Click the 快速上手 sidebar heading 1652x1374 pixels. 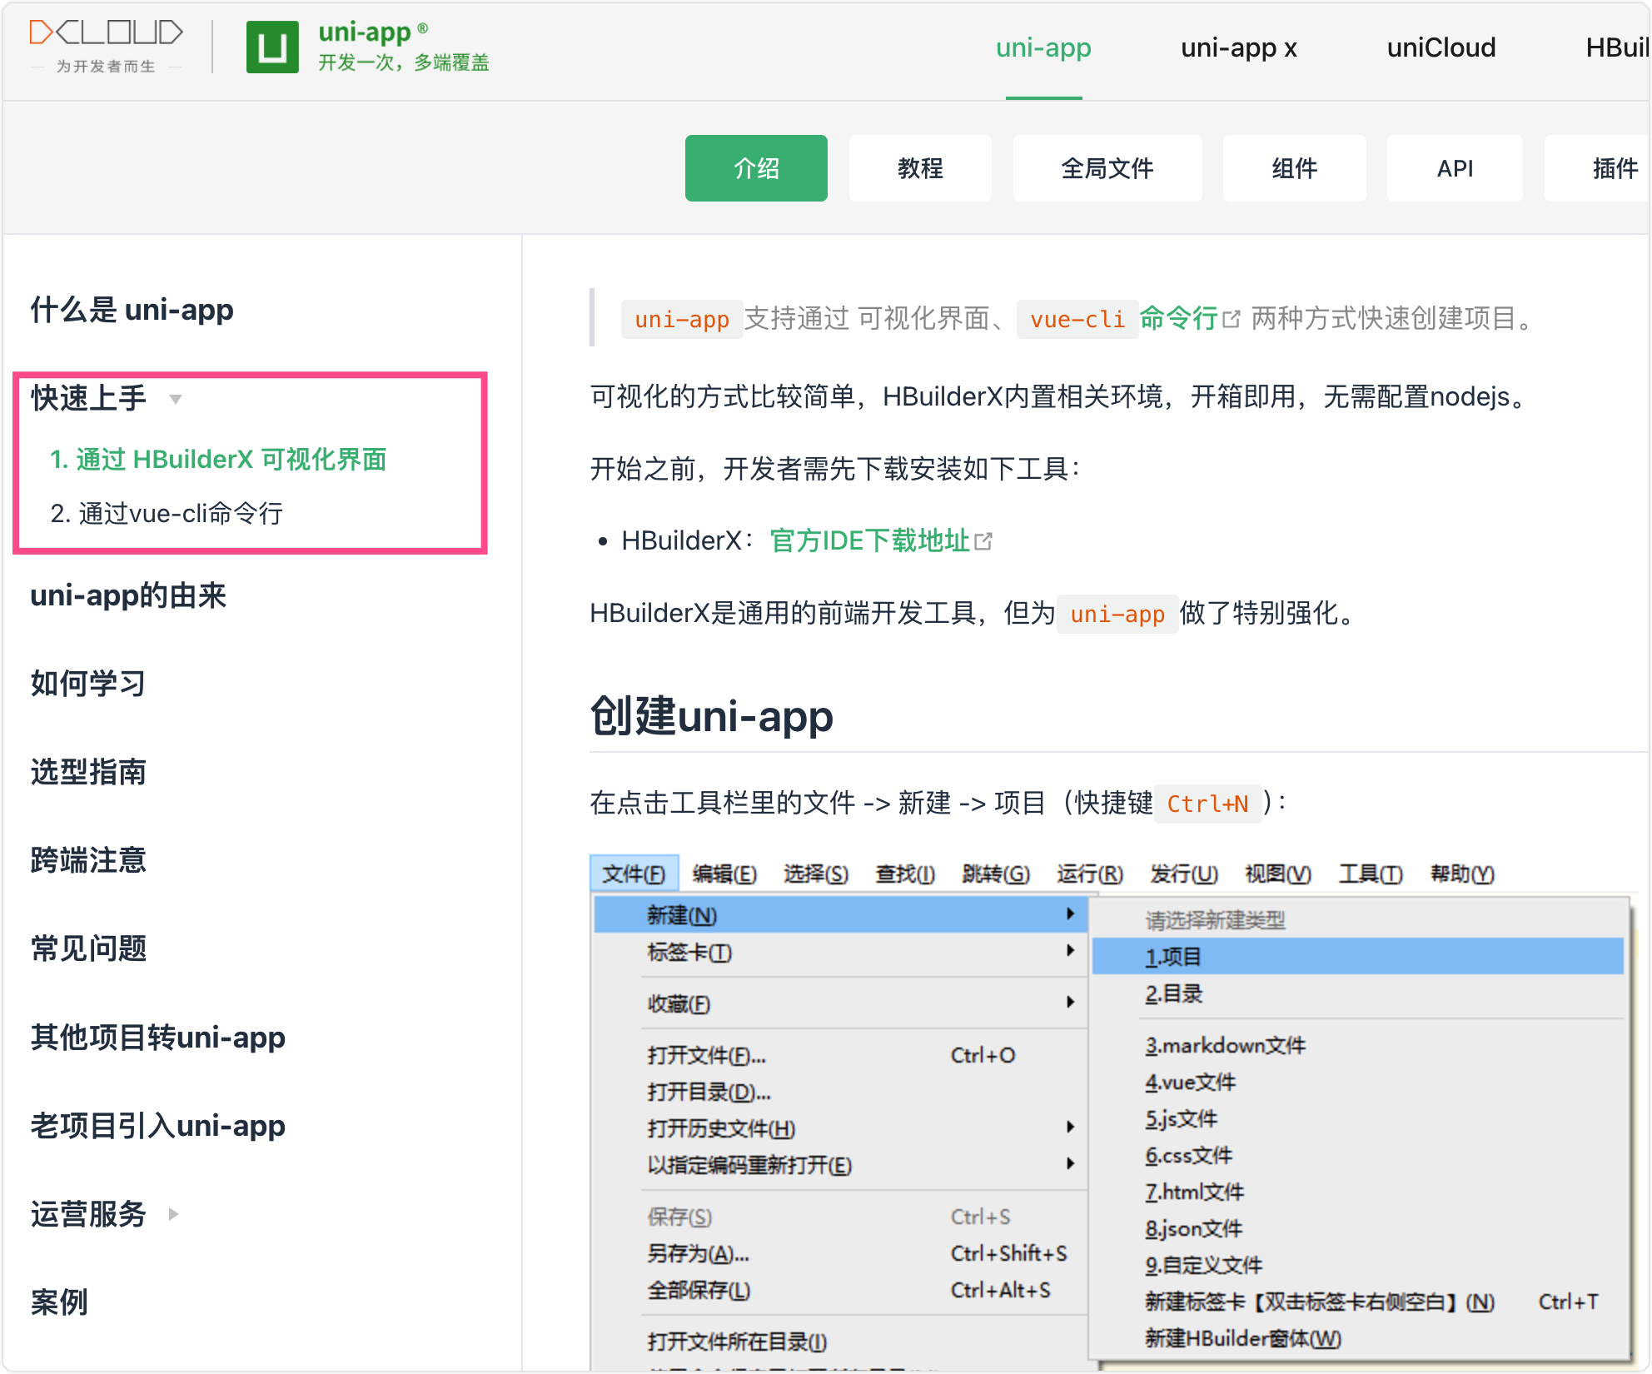coord(88,398)
